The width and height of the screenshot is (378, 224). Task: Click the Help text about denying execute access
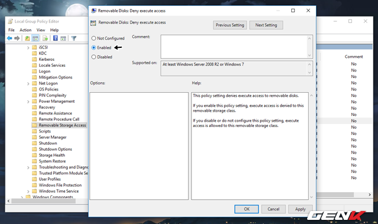(x=246, y=96)
